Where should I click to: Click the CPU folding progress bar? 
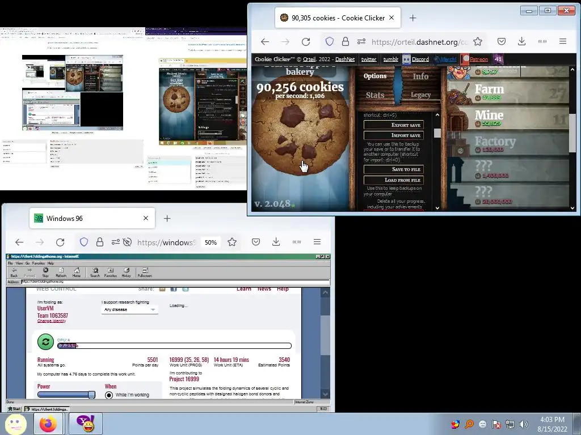[x=175, y=346]
